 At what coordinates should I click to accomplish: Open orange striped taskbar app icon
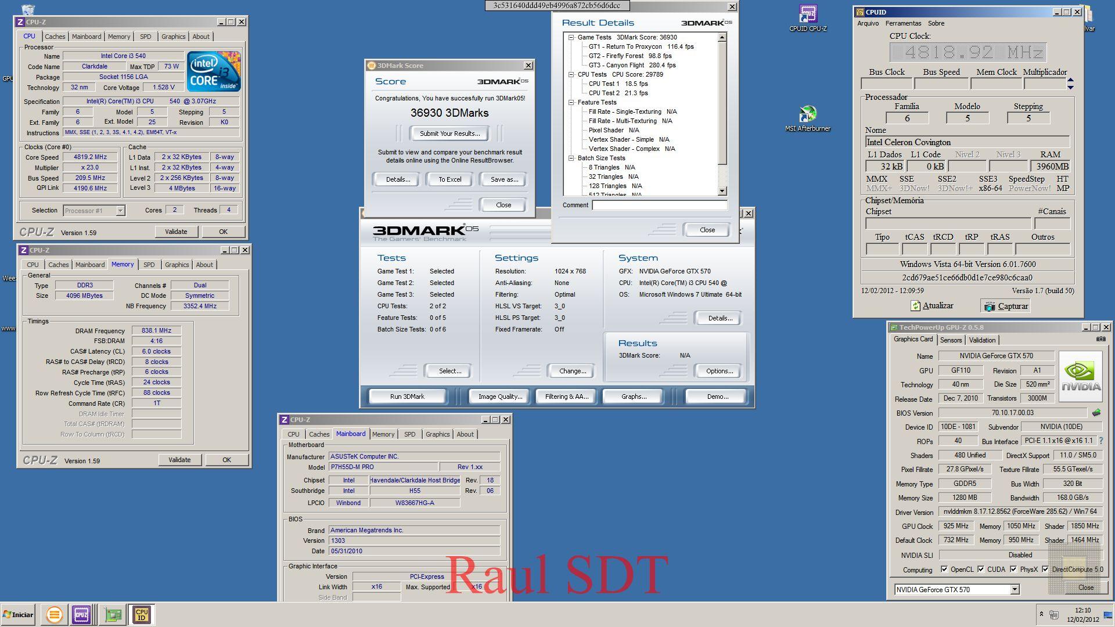(54, 615)
